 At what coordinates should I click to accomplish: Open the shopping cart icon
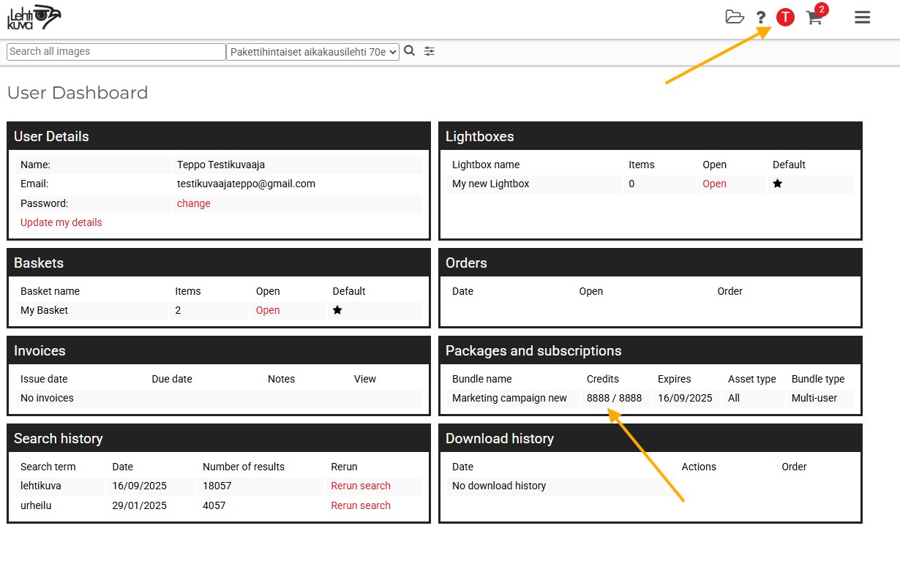click(x=814, y=18)
